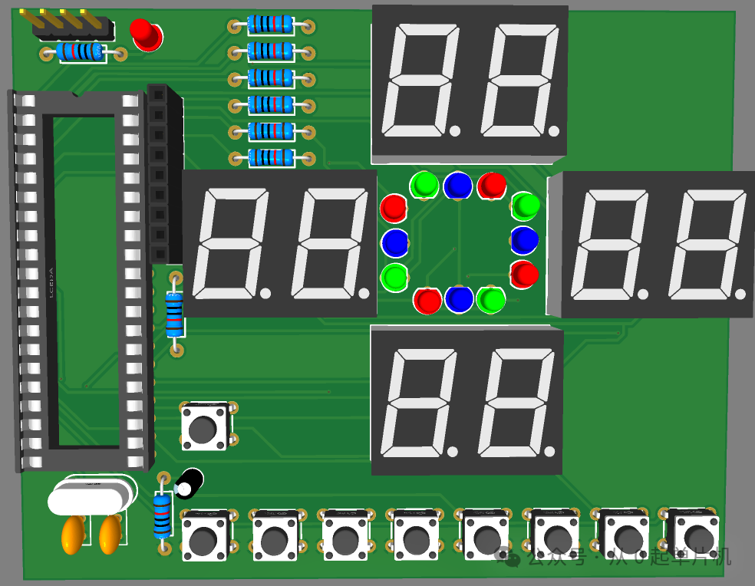Select the lone push button above the button row
Viewport: 755px width, 586px height.
click(207, 426)
